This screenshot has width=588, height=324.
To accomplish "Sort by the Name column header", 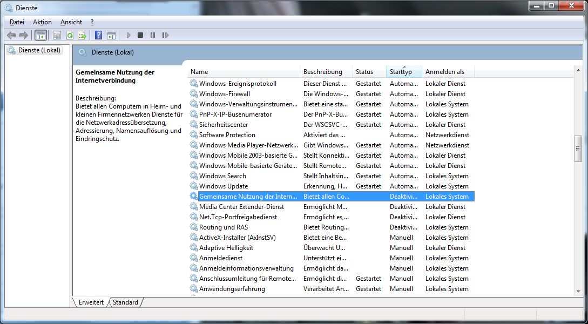I will [244, 72].
